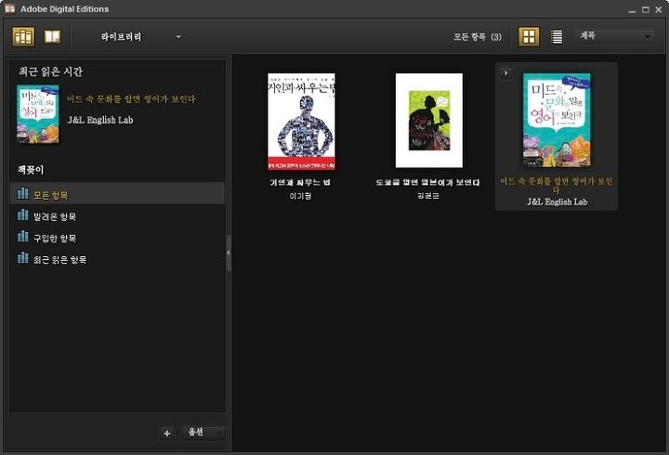Click J&L English Lab in recent panel
669x455 pixels.
100,120
